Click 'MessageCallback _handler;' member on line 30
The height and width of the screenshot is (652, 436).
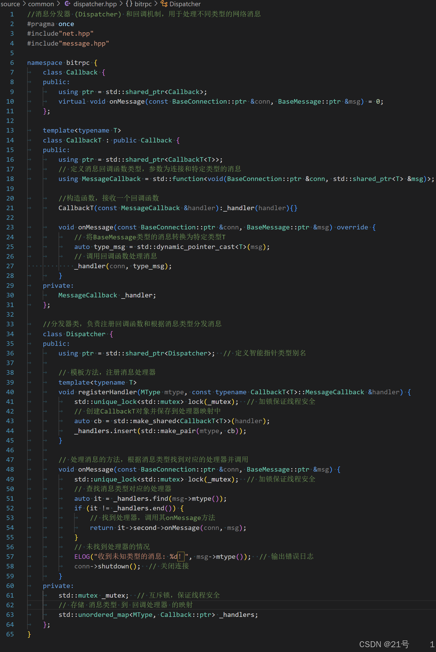pyautogui.click(x=107, y=295)
